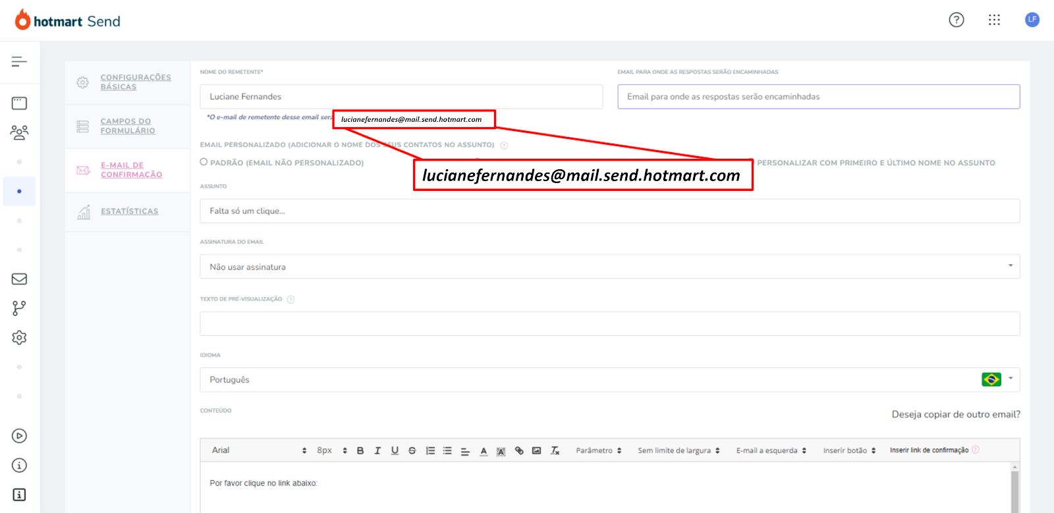This screenshot has width=1054, height=513.
Task: Open the envelope email icon in sidebar
Action: coord(19,279)
